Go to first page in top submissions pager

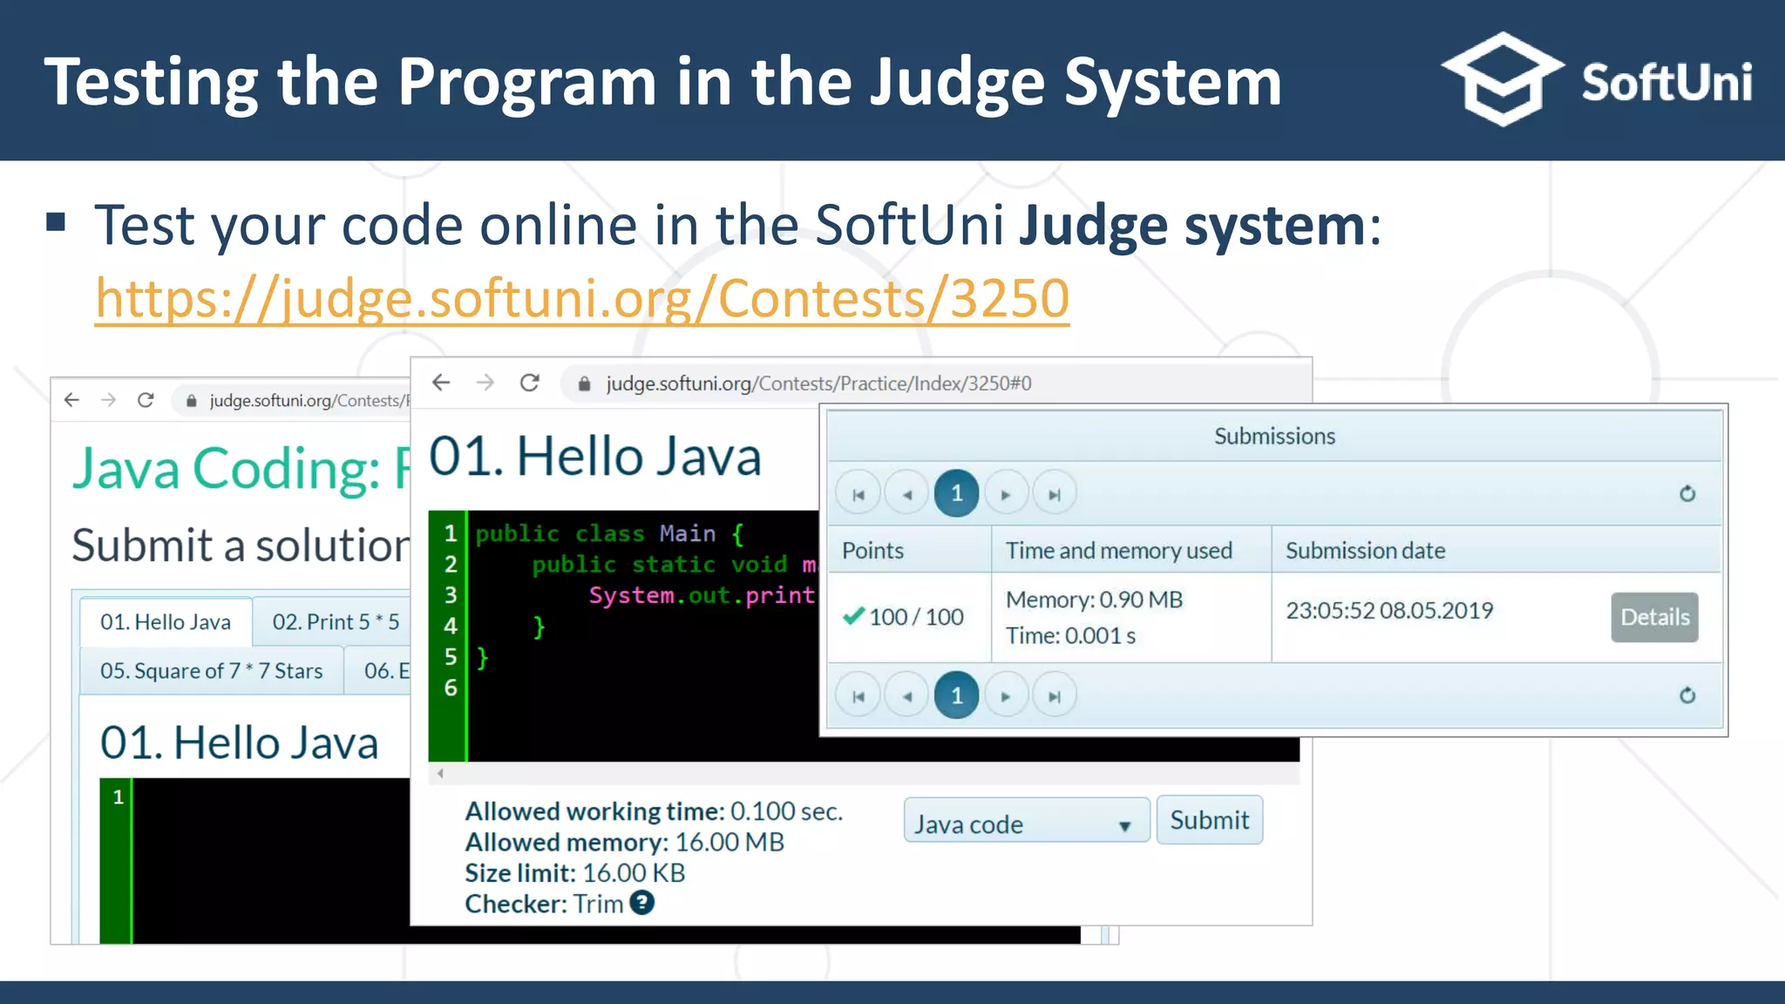pos(859,494)
